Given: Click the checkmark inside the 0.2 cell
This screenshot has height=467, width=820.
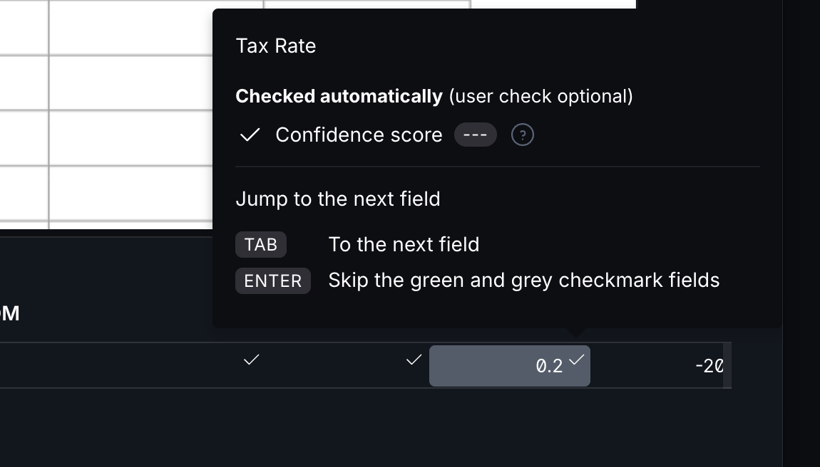Looking at the screenshot, I should (577, 360).
